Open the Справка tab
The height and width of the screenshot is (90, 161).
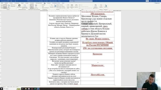coord(49,3)
